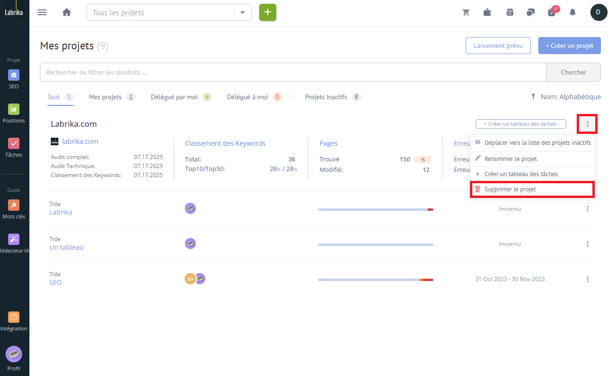This screenshot has width=609, height=376.
Task: Switch to the Projets inactifs tab
Action: pos(333,97)
